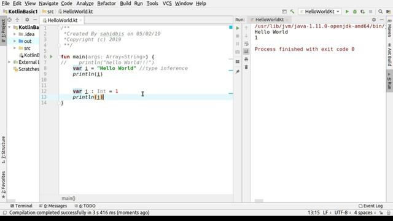The width and height of the screenshot is (393, 221).
Task: Toggle the 1: Project tool window
Action: (3, 31)
